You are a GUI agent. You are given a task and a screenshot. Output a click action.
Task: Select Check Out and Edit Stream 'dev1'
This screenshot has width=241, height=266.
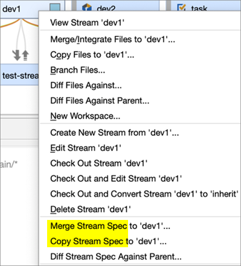point(116,179)
